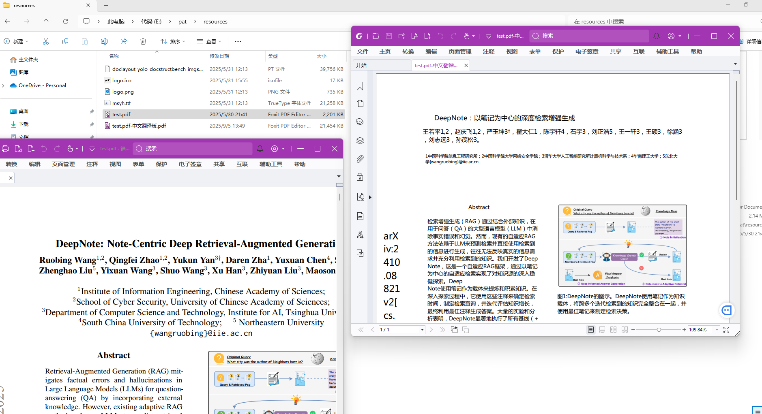This screenshot has height=414, width=762.
Task: Toggle continuous page scrolling view
Action: pos(602,330)
